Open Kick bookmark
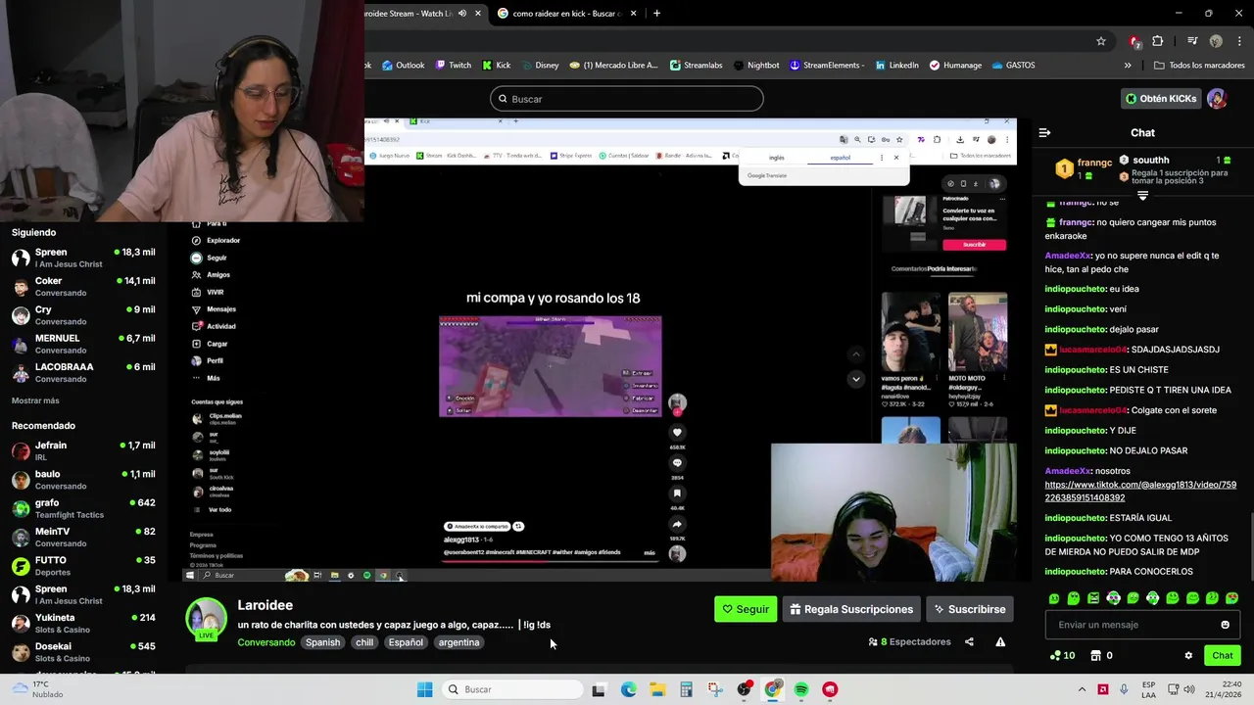The image size is (1254, 705). (496, 66)
